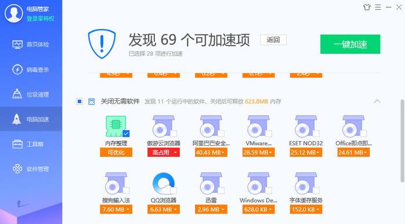The height and width of the screenshot is (224, 405).
Task: Open the 7.60 MB dropdown
Action: [116, 210]
